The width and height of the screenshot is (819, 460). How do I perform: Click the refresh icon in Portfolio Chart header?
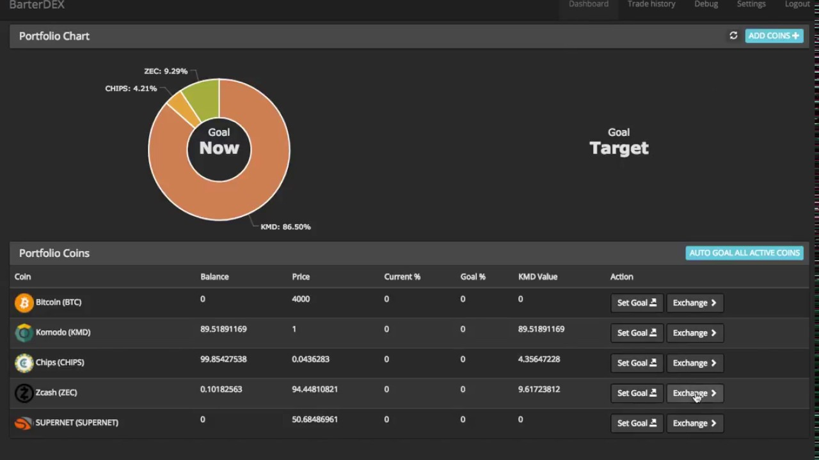[733, 36]
